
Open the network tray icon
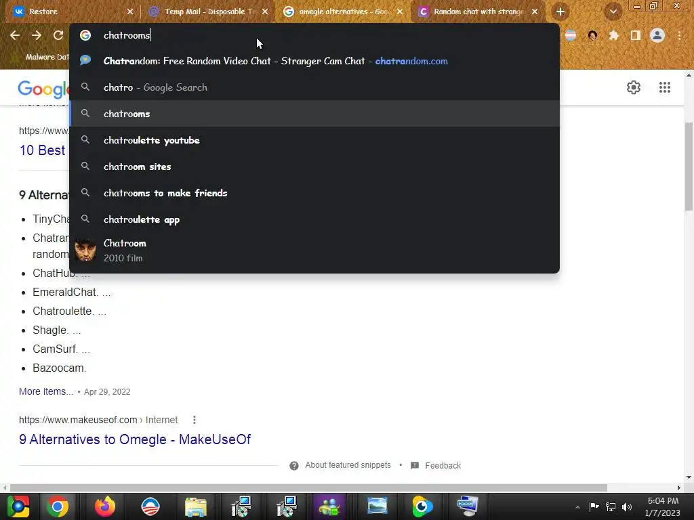(611, 506)
